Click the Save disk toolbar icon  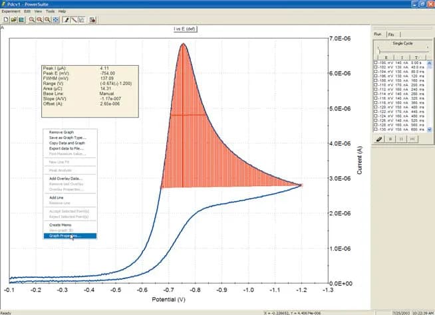coord(21,20)
